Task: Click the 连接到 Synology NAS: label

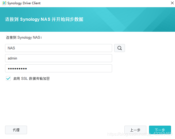Action: (24, 38)
